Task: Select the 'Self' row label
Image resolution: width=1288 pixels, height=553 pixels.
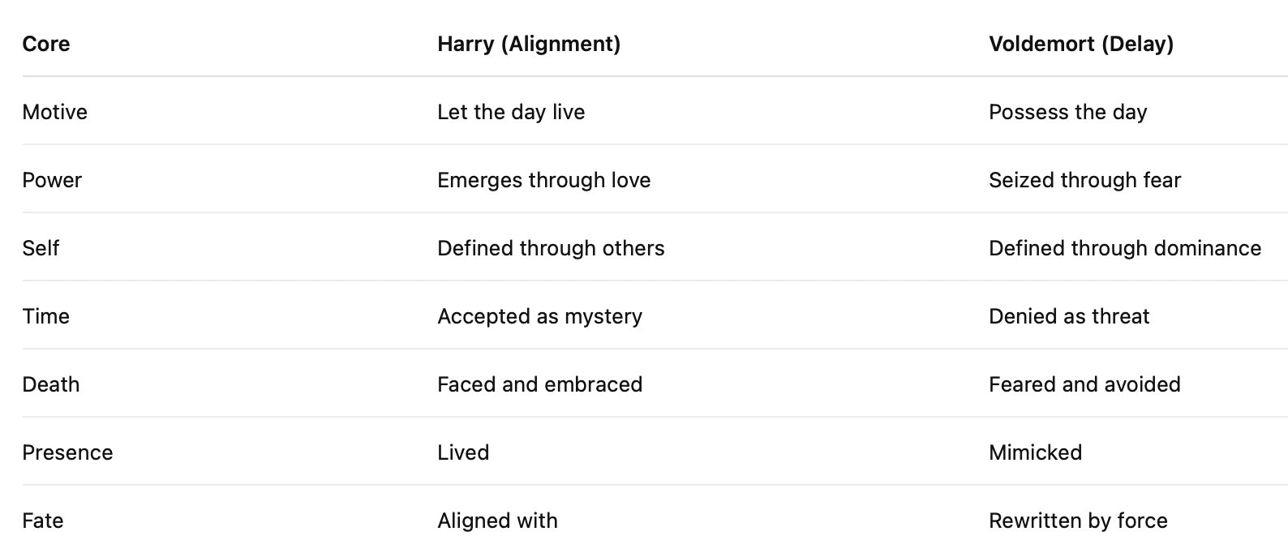Action: click(x=41, y=248)
